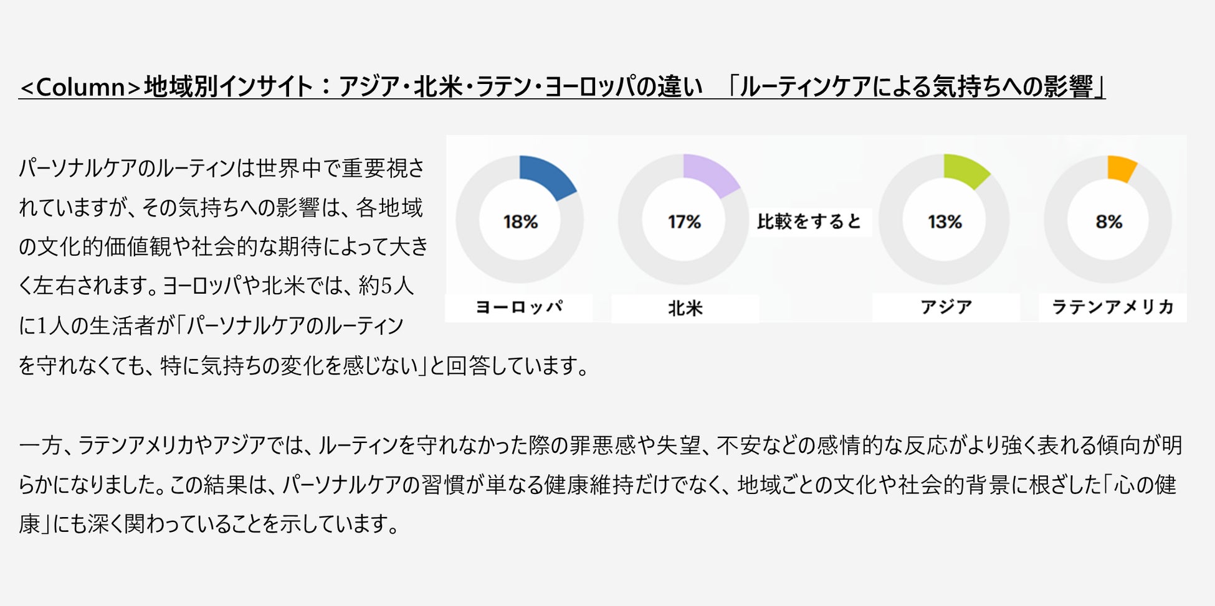Click the blue segment of Europe chart
This screenshot has height=606, width=1215.
pyautogui.click(x=550, y=176)
